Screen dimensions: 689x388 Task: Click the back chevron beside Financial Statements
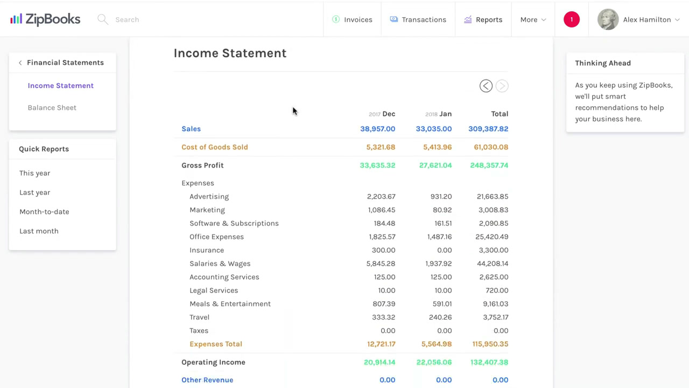[20, 63]
